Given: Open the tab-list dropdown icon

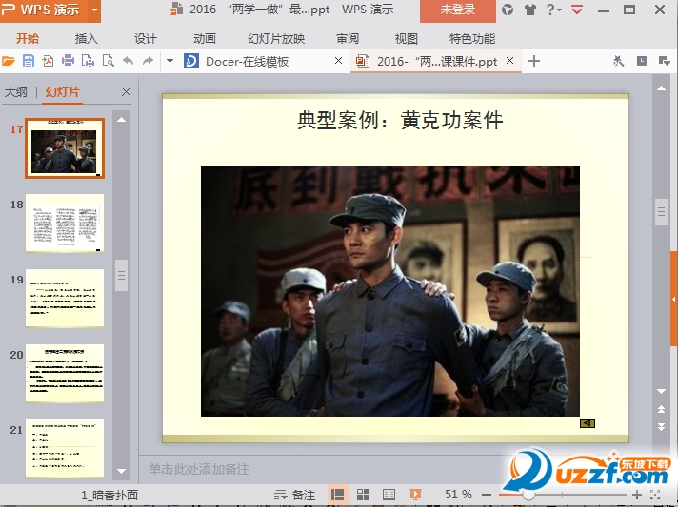Looking at the screenshot, I should pos(664,61).
